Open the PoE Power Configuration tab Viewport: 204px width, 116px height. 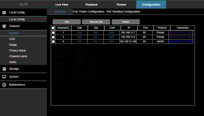tap(88, 12)
